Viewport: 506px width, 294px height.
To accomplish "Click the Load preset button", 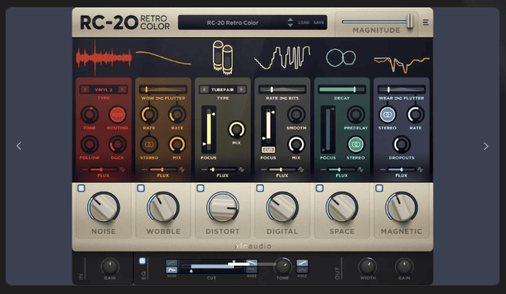I will click(303, 22).
